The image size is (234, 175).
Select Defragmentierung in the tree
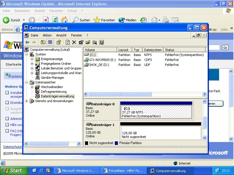[x=54, y=92]
